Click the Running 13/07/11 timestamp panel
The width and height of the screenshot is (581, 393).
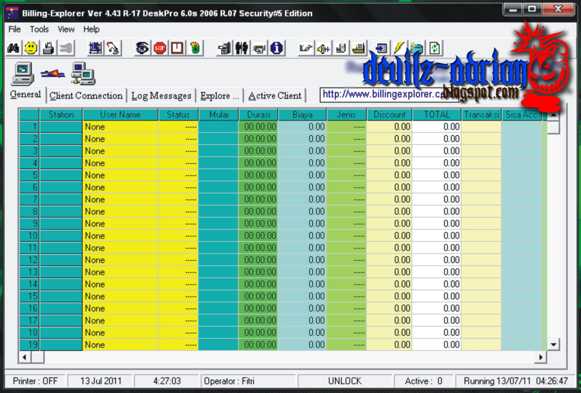pyautogui.click(x=515, y=381)
